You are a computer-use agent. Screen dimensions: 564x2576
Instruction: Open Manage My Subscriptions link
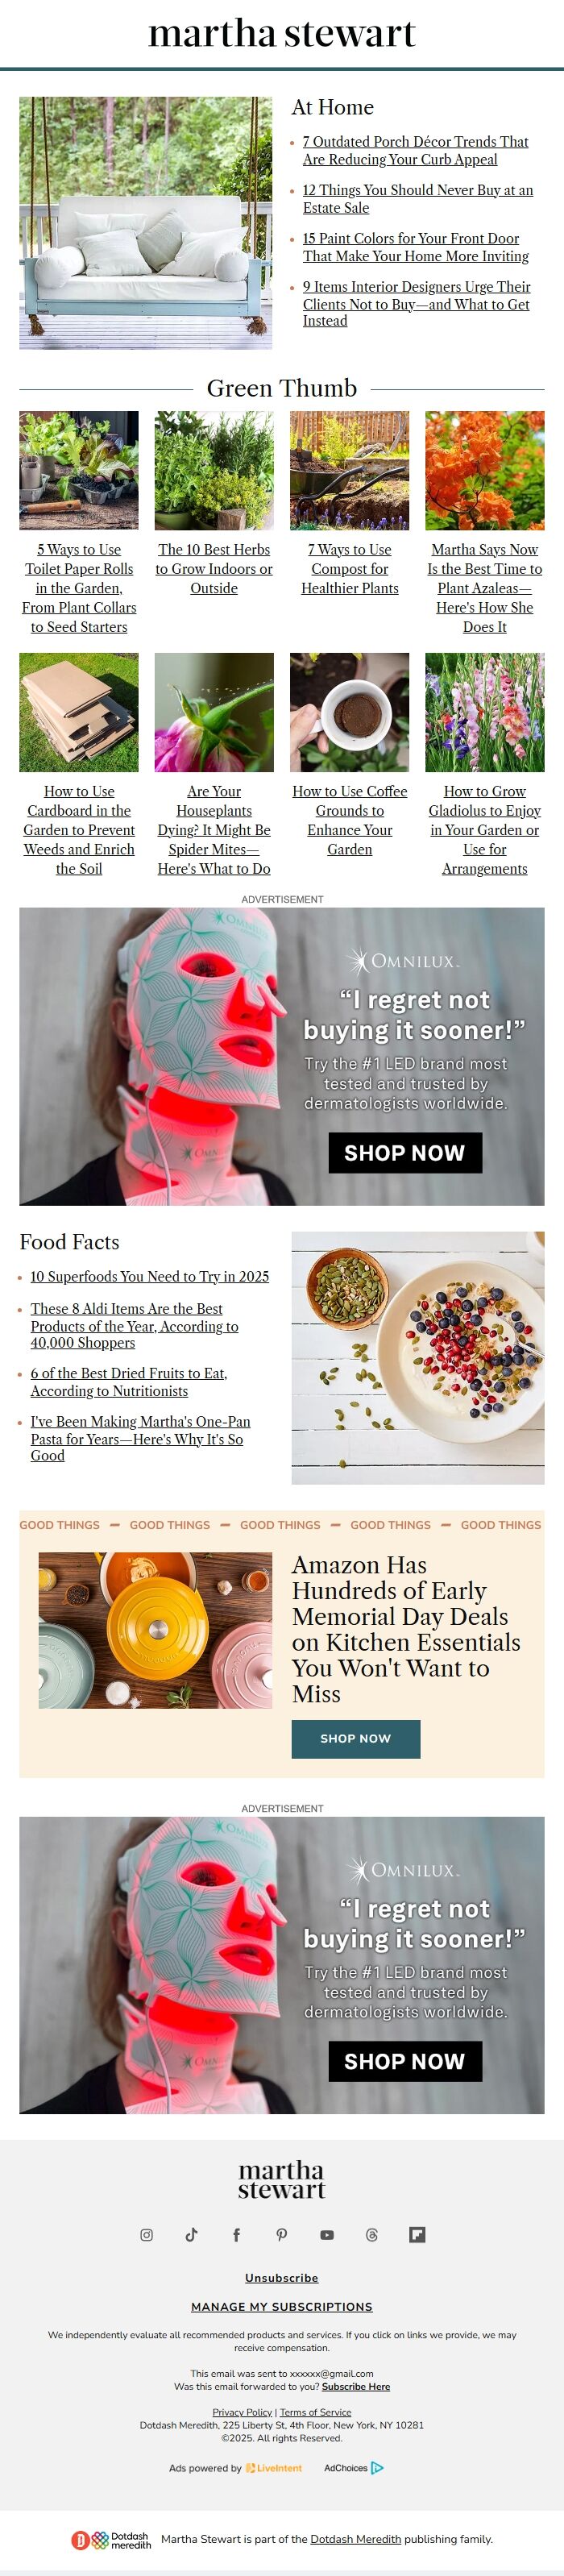(282, 2307)
